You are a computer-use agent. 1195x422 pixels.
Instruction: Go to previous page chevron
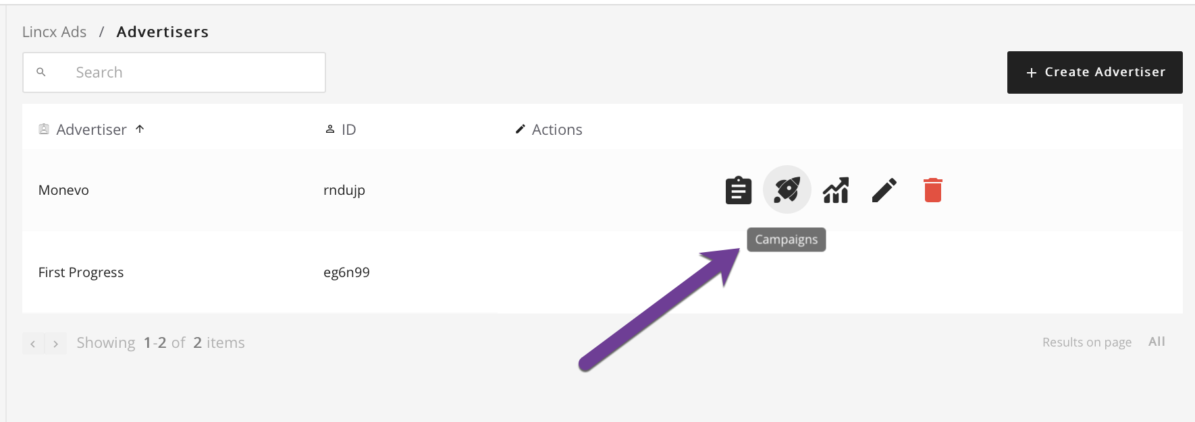tap(33, 344)
